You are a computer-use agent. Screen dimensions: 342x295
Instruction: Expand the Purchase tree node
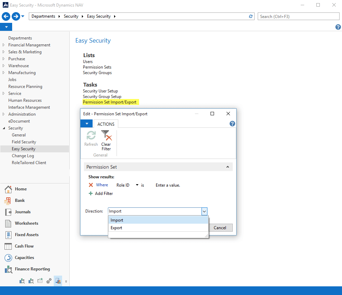tap(3, 59)
